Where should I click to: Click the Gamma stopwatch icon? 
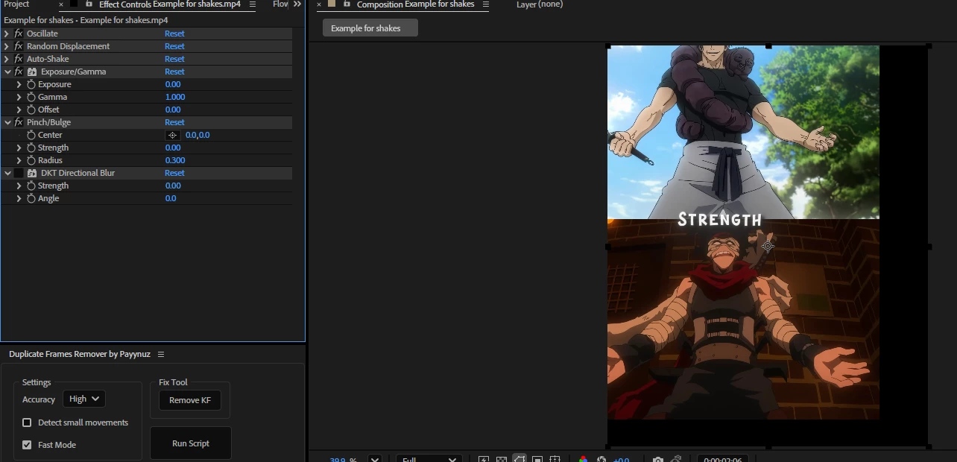(x=31, y=97)
